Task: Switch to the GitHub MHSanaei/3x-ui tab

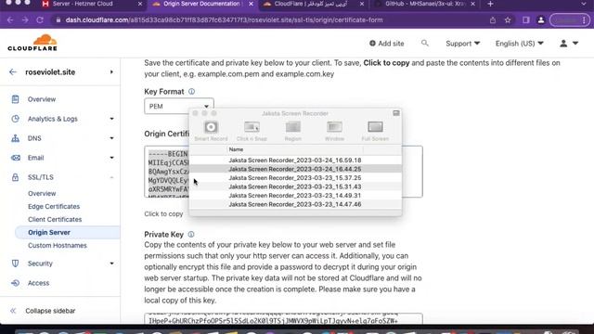Action: (x=424, y=4)
